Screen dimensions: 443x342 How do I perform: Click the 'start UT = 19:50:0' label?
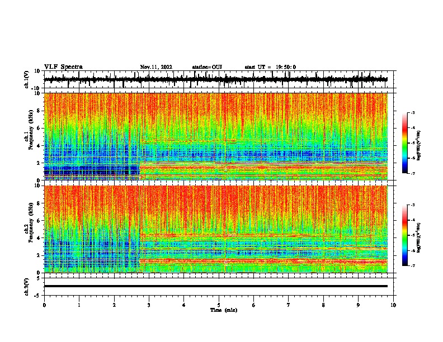tap(270, 67)
